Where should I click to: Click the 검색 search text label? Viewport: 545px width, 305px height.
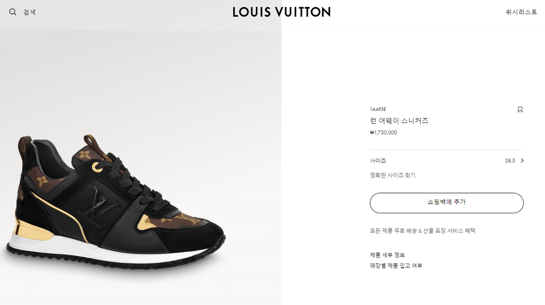click(30, 12)
